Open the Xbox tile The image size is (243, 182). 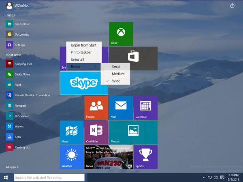(x=121, y=34)
